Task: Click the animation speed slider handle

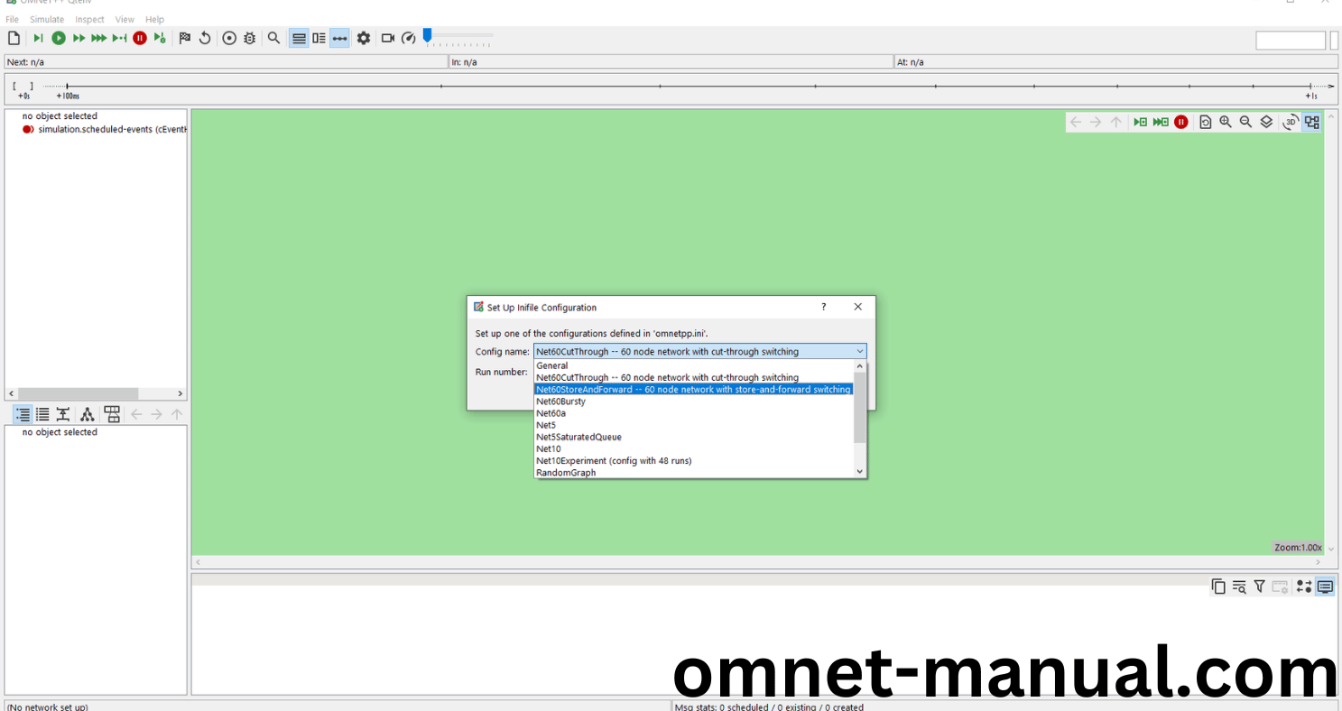Action: click(428, 35)
